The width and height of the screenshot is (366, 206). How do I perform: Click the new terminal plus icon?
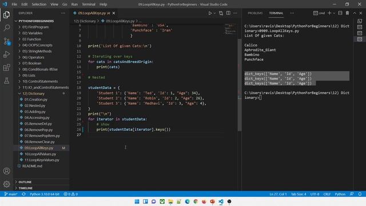click(x=329, y=13)
